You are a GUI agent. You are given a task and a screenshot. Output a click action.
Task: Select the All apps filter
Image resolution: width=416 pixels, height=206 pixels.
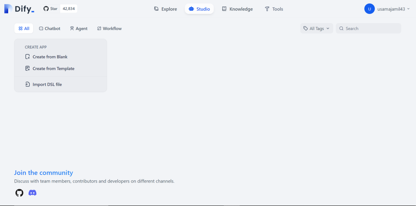tap(24, 28)
